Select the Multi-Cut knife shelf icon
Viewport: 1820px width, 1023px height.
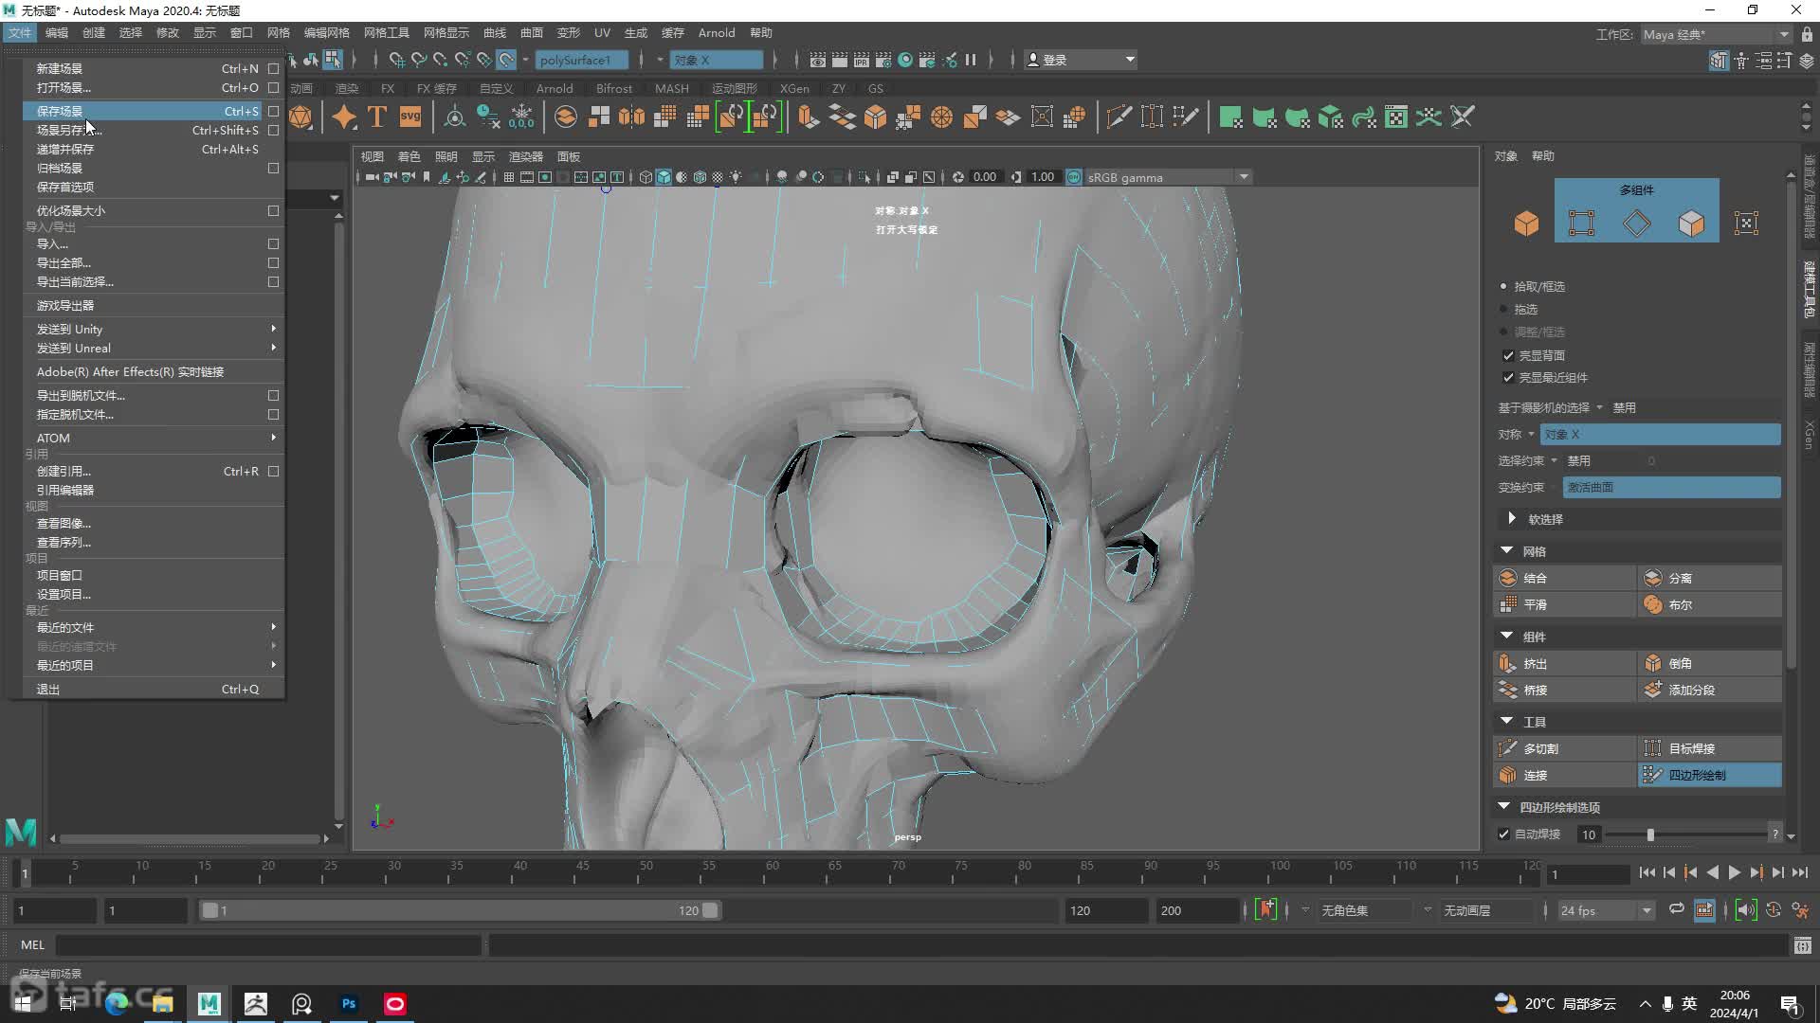1119,117
